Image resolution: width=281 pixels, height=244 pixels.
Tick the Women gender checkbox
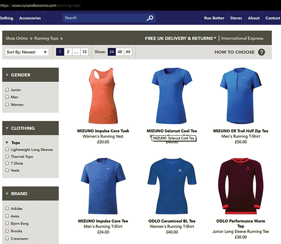pyautogui.click(x=7, y=105)
